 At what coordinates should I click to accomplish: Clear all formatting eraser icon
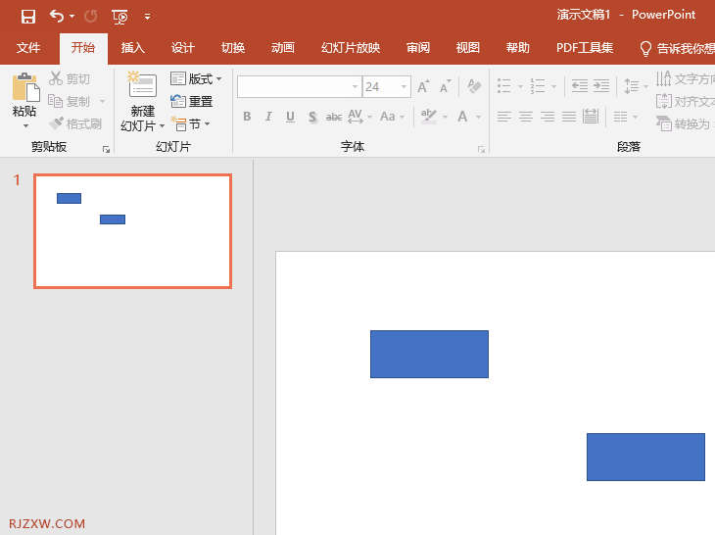(x=474, y=86)
